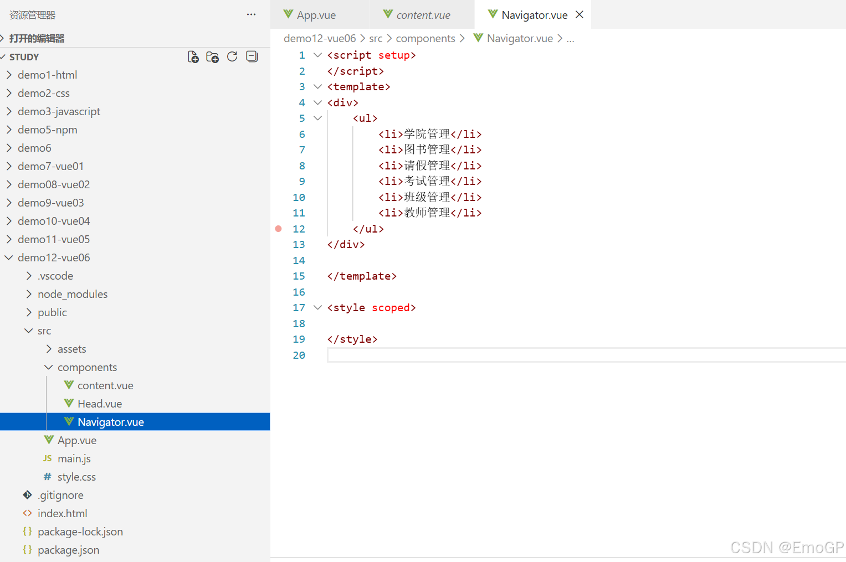Viewport: 846px width, 562px height.
Task: Select Navigator.vue in the file tree
Action: click(x=135, y=422)
